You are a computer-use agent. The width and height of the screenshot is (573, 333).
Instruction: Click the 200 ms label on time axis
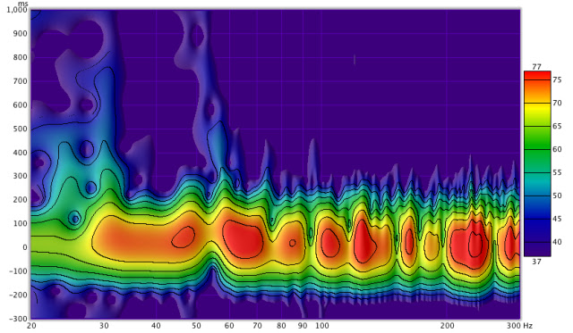(21, 200)
